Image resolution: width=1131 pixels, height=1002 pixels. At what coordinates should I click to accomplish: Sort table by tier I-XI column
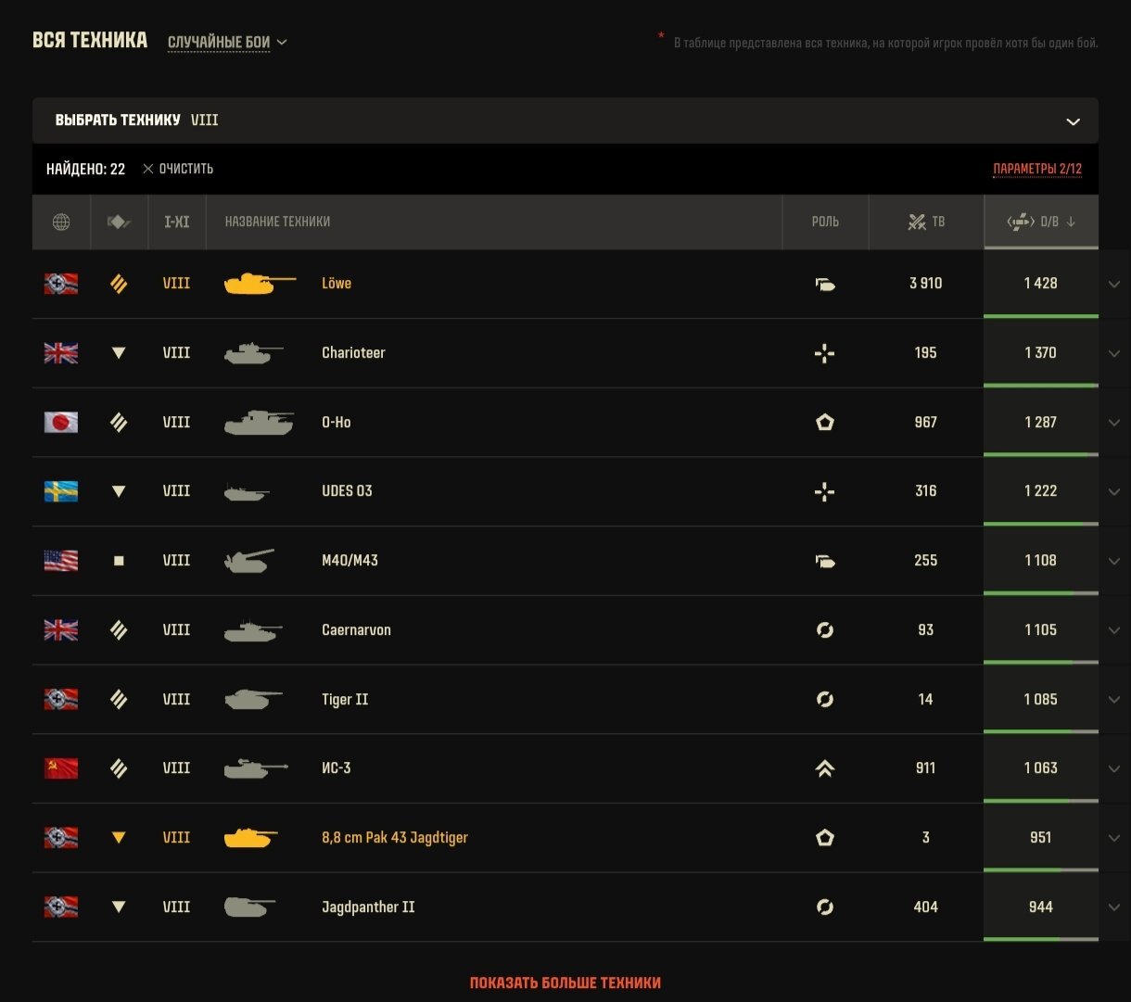click(177, 222)
